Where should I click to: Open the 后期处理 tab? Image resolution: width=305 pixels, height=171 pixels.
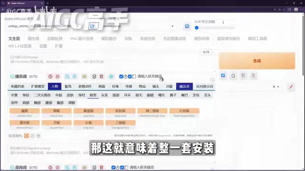tap(55, 38)
